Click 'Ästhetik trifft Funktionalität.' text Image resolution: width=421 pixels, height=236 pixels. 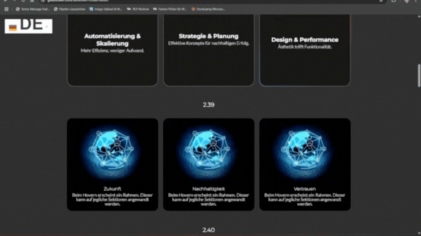pyautogui.click(x=305, y=47)
